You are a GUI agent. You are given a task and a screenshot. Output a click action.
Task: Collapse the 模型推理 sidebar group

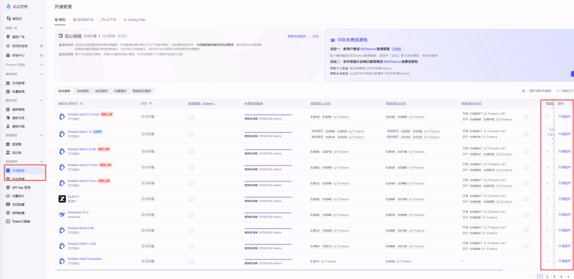click(x=41, y=74)
